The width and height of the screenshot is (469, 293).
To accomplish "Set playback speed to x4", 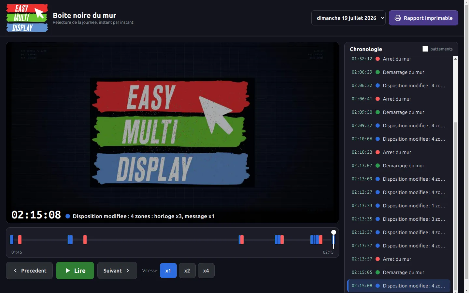I will click(206, 271).
